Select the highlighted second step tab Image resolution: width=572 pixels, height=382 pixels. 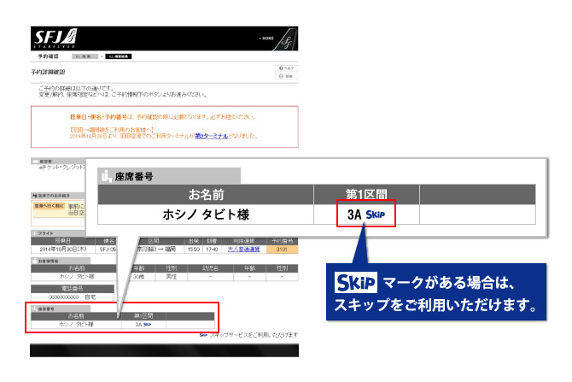[119, 56]
